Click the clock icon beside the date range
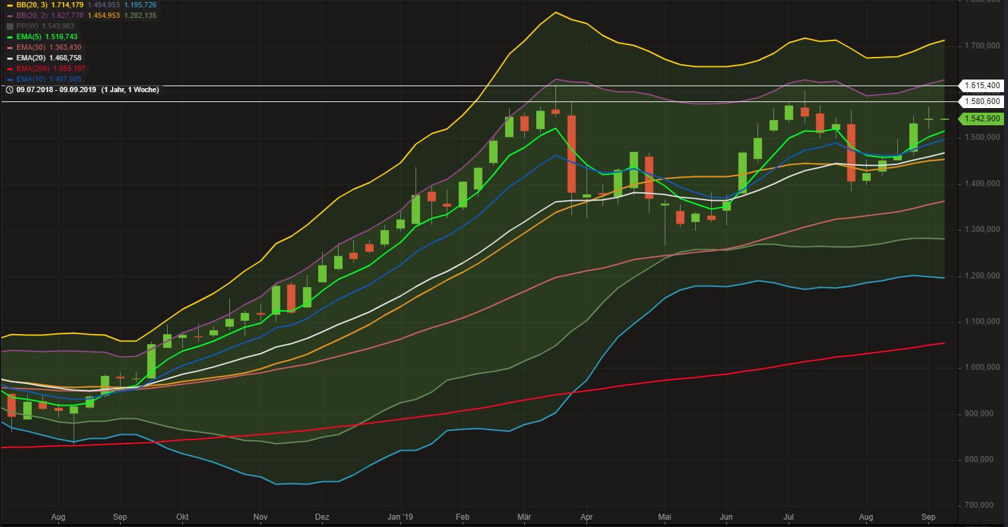The width and height of the screenshot is (1008, 527). pos(9,89)
